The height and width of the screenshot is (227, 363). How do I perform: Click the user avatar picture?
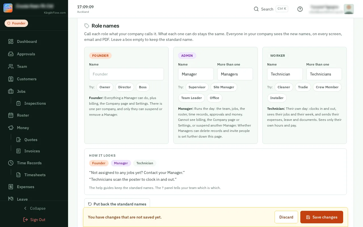click(x=349, y=9)
